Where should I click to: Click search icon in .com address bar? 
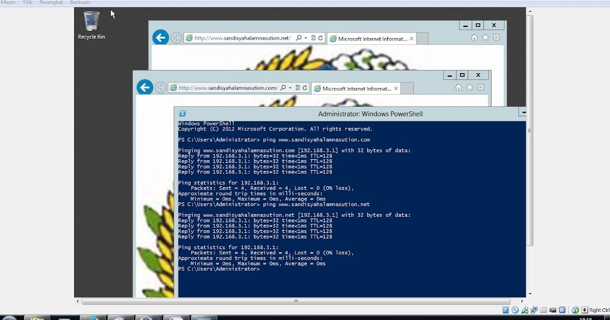283,88
